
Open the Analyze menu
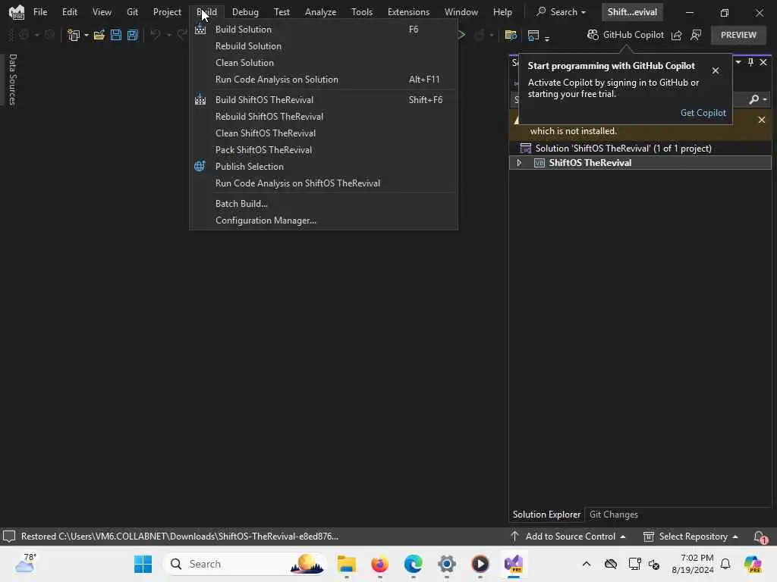[321, 12]
